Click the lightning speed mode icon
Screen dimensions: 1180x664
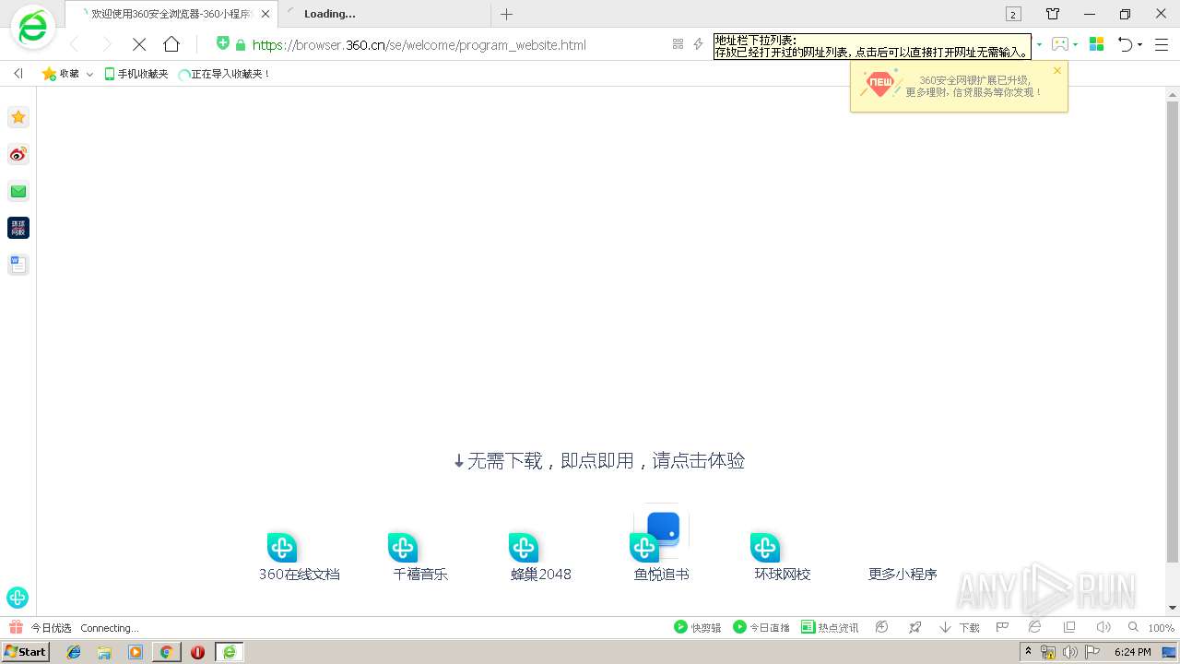[x=698, y=44]
